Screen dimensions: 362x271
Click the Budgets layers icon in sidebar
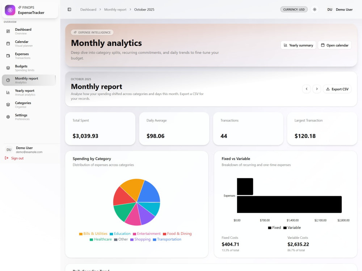8,68
